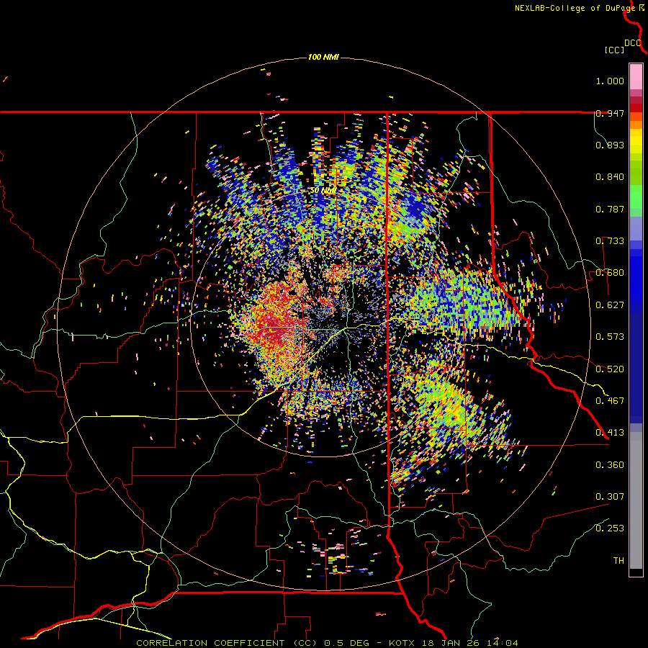Click the [CC] units label
The width and height of the screenshot is (648, 648).
pos(614,50)
